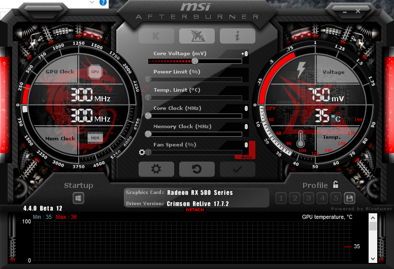Open the Kombustor K button
The image size is (394, 269).
click(x=156, y=36)
